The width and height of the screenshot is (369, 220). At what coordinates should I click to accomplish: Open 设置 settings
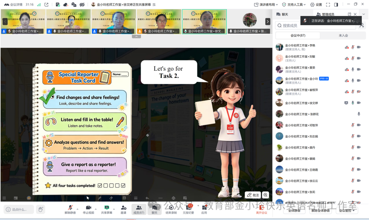[x=316, y=4]
